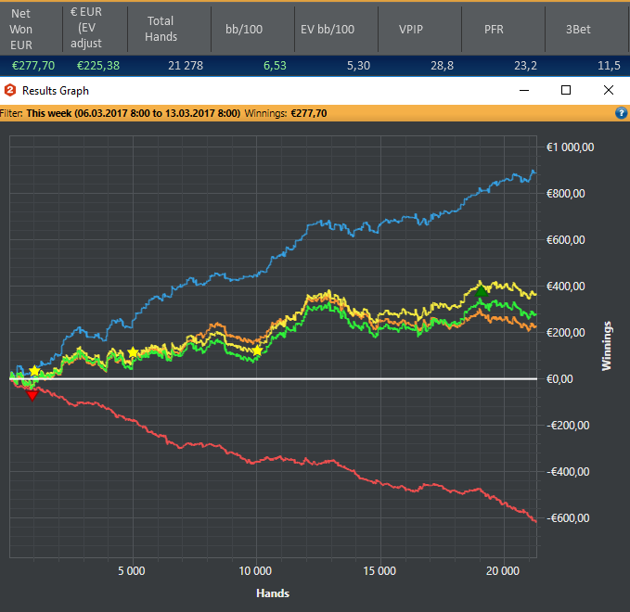
Task: Click the '€1 000,00' y-axis label
Action: (570, 147)
